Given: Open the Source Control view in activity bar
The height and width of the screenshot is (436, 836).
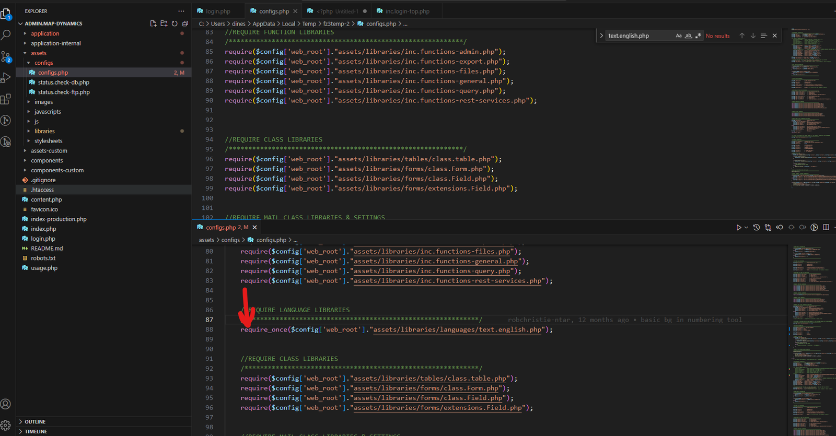Looking at the screenshot, I should point(6,56).
